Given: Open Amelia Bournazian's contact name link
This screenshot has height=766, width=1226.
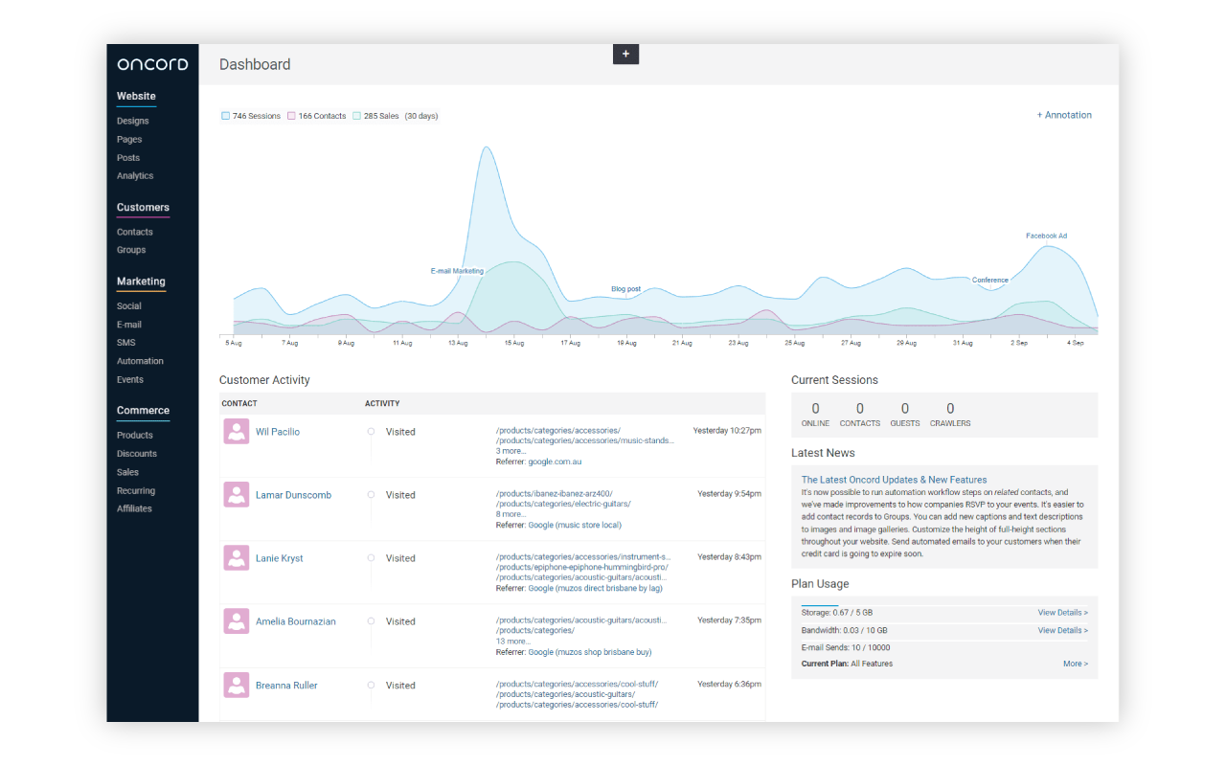Looking at the screenshot, I should tap(296, 621).
